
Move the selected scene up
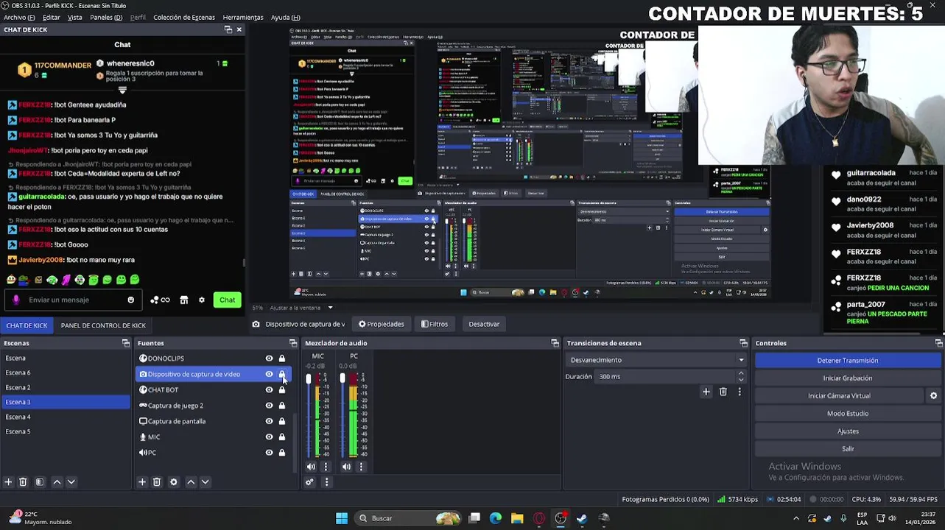(x=57, y=482)
